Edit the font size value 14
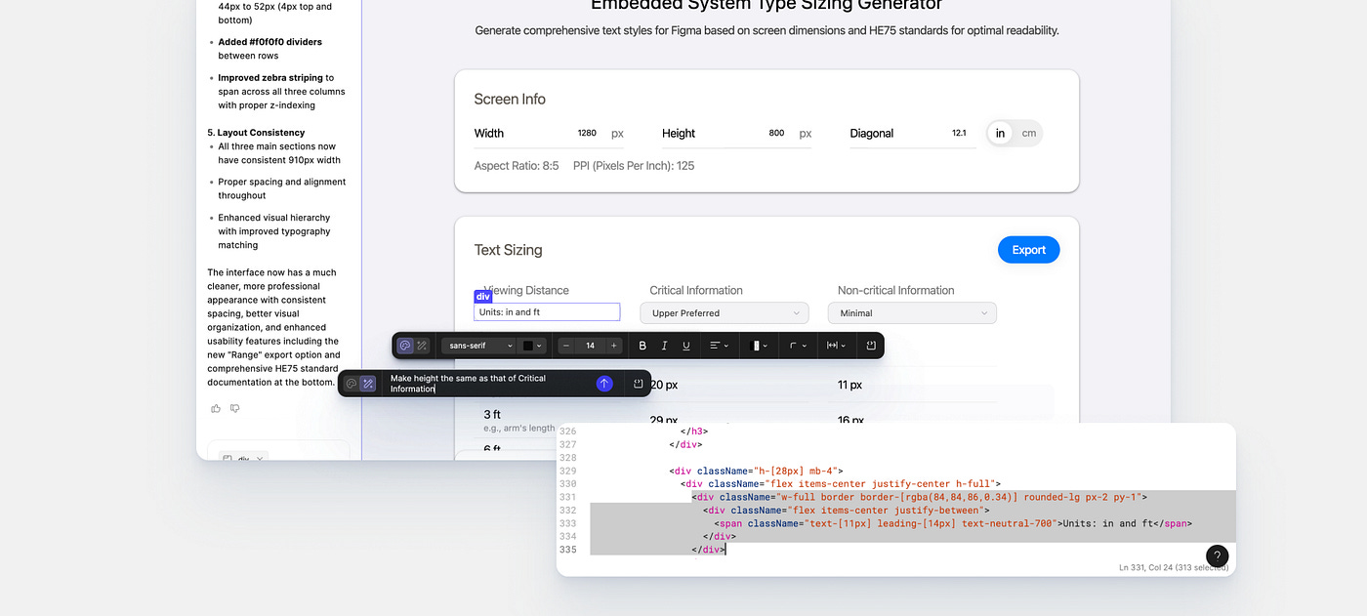The image size is (1367, 616). 590,346
